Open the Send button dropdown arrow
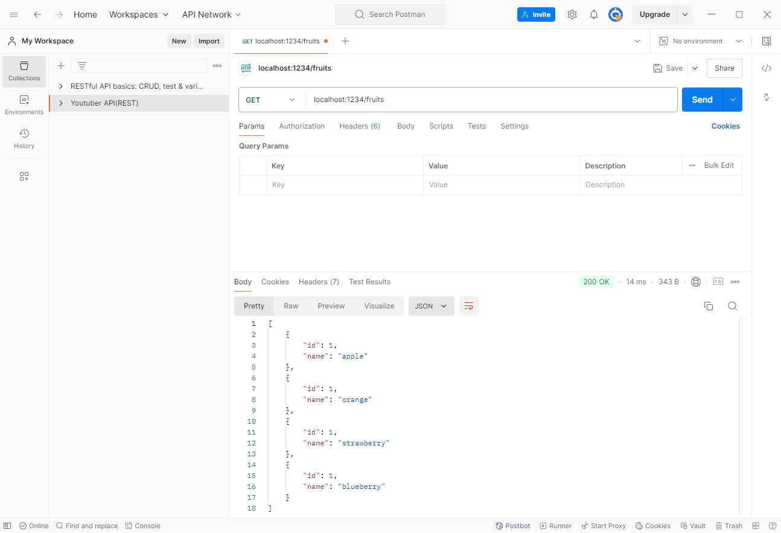 click(733, 100)
